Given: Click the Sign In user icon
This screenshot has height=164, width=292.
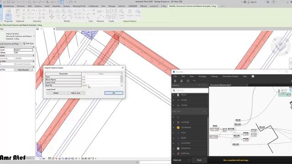Looking at the screenshot, I should click(249, 2).
